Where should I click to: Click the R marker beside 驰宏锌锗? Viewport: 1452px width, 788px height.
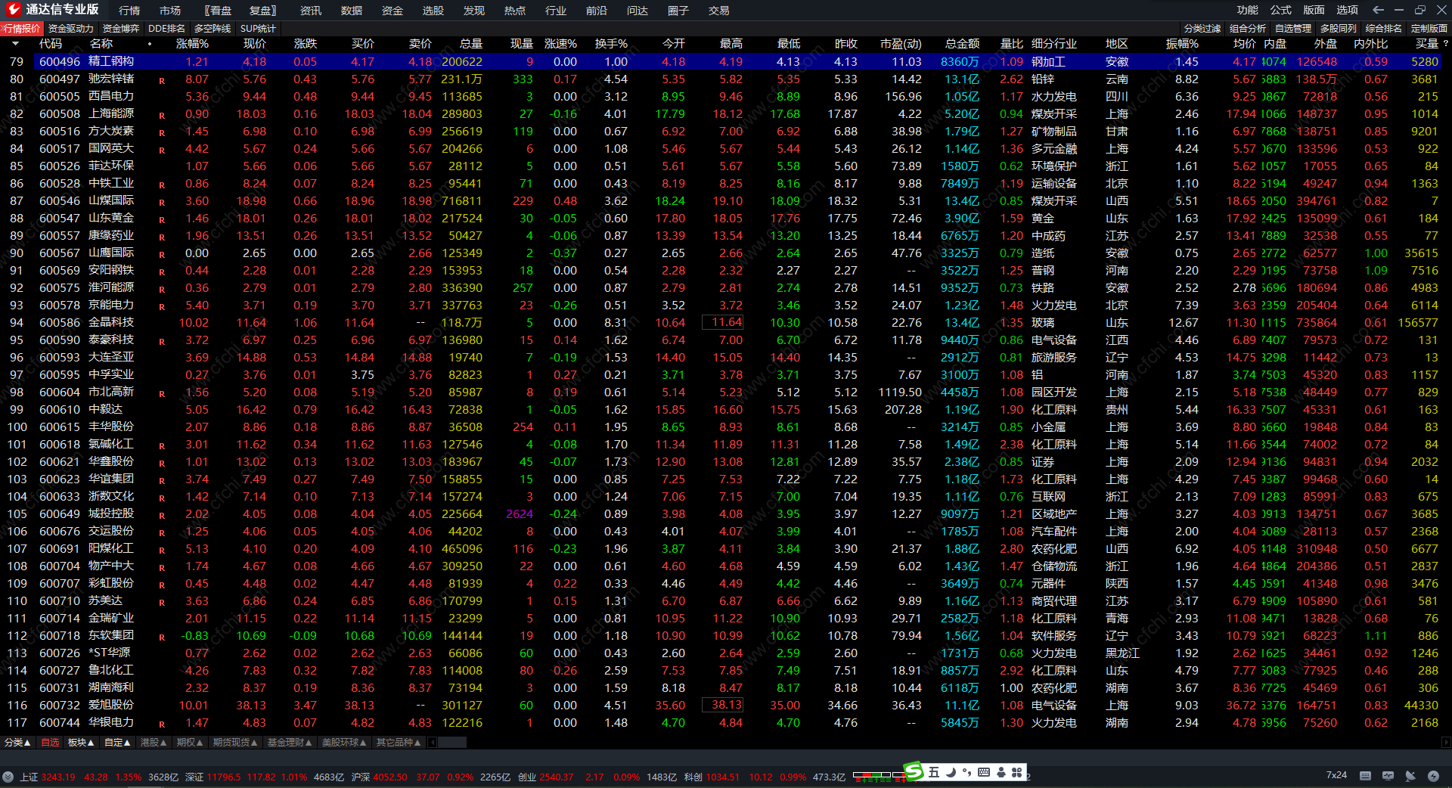pyautogui.click(x=162, y=80)
